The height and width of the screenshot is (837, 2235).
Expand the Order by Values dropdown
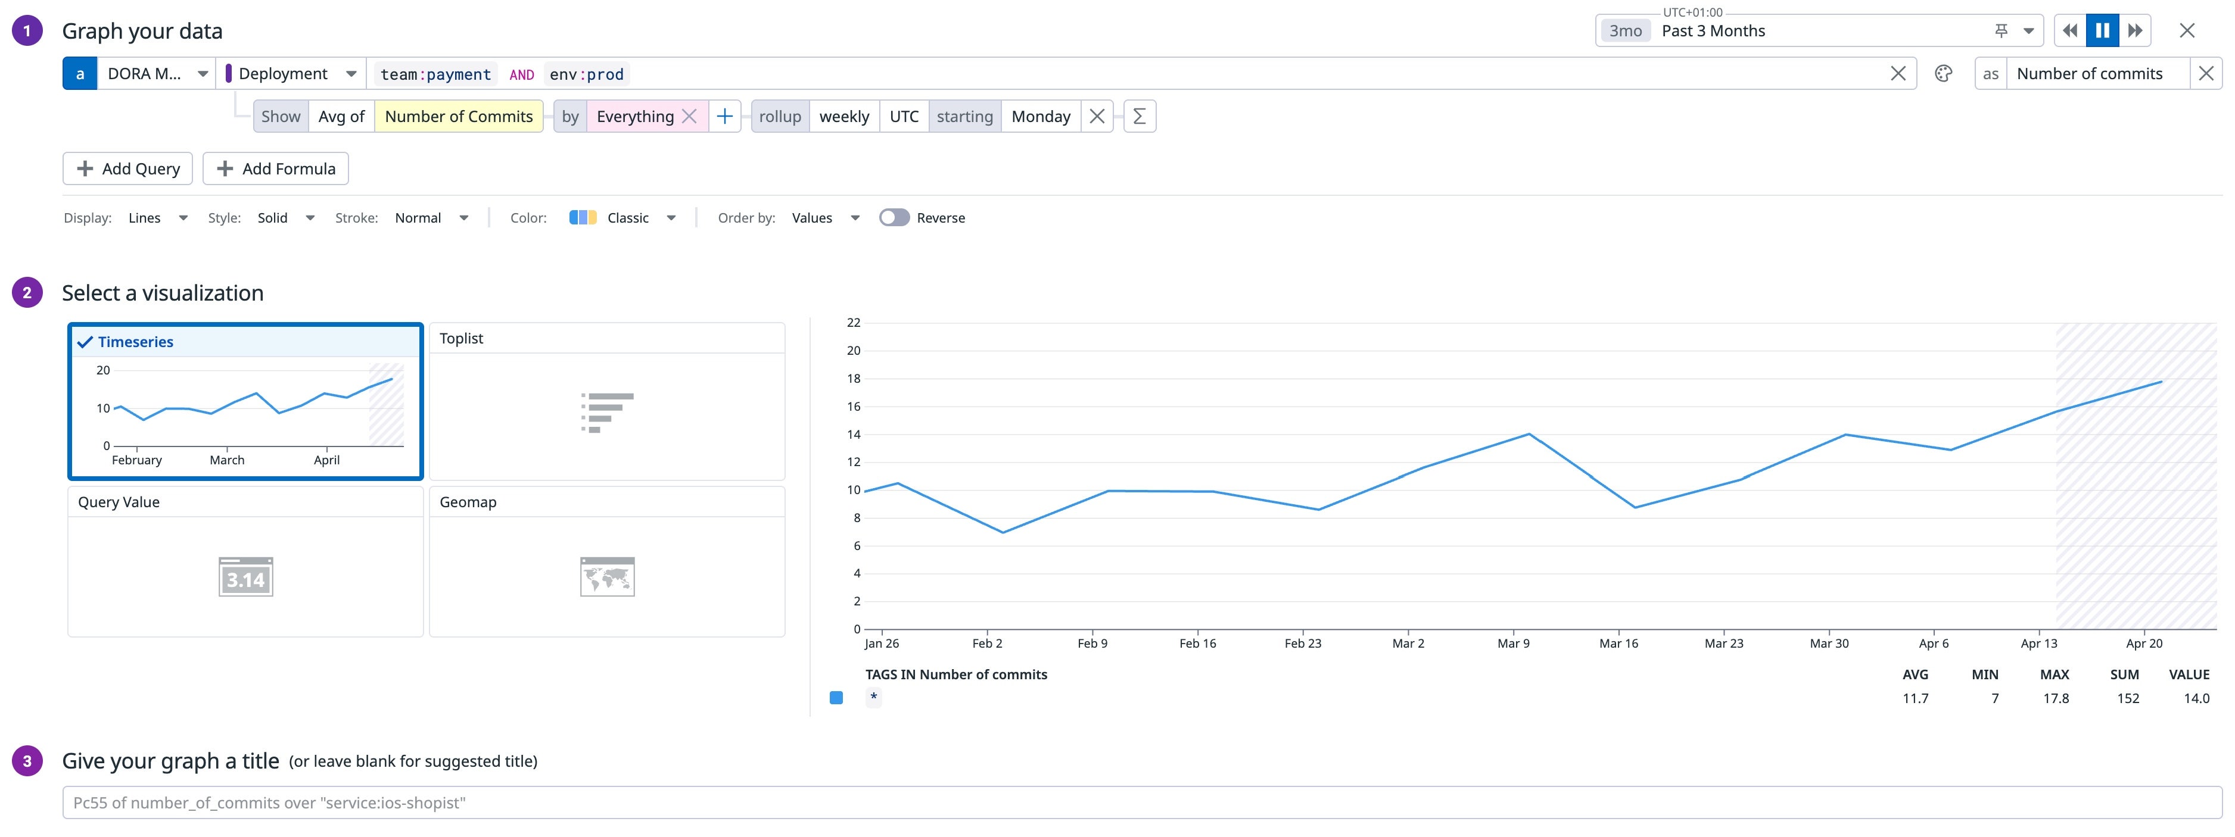[823, 218]
